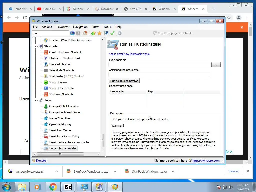The width and height of the screenshot is (256, 192).
Task: Click the Executable column header
Action: point(127,91)
